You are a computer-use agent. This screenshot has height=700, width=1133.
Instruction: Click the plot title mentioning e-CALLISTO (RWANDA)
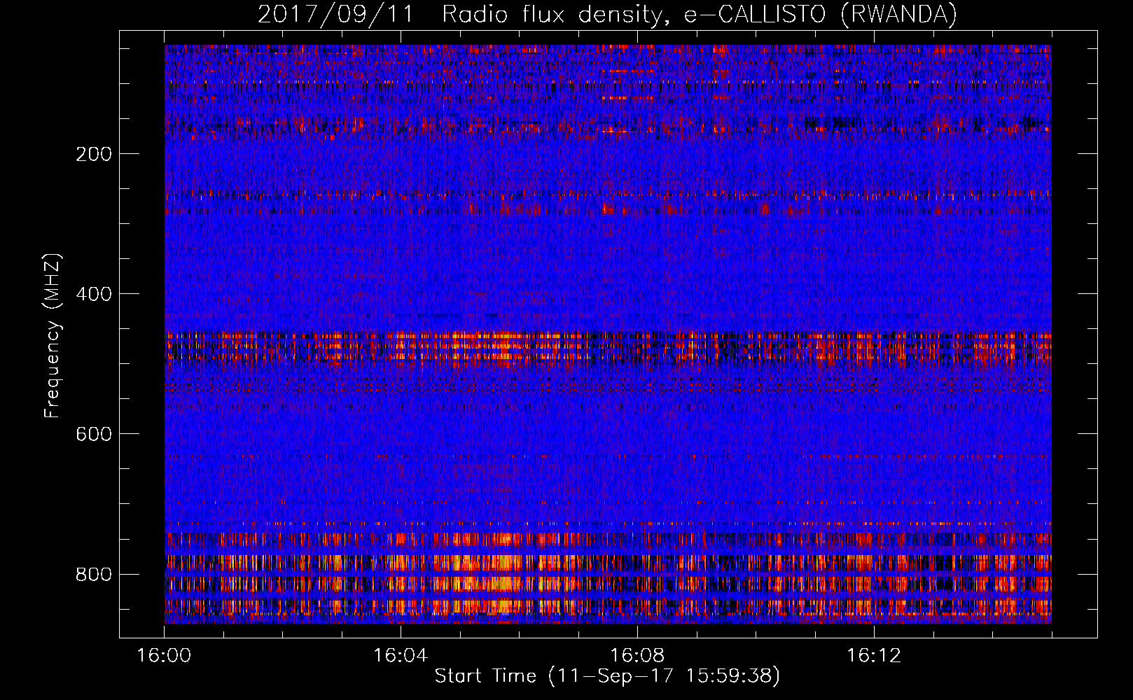tap(608, 14)
